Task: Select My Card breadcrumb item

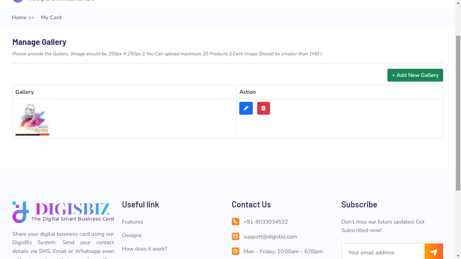Action: (x=51, y=18)
